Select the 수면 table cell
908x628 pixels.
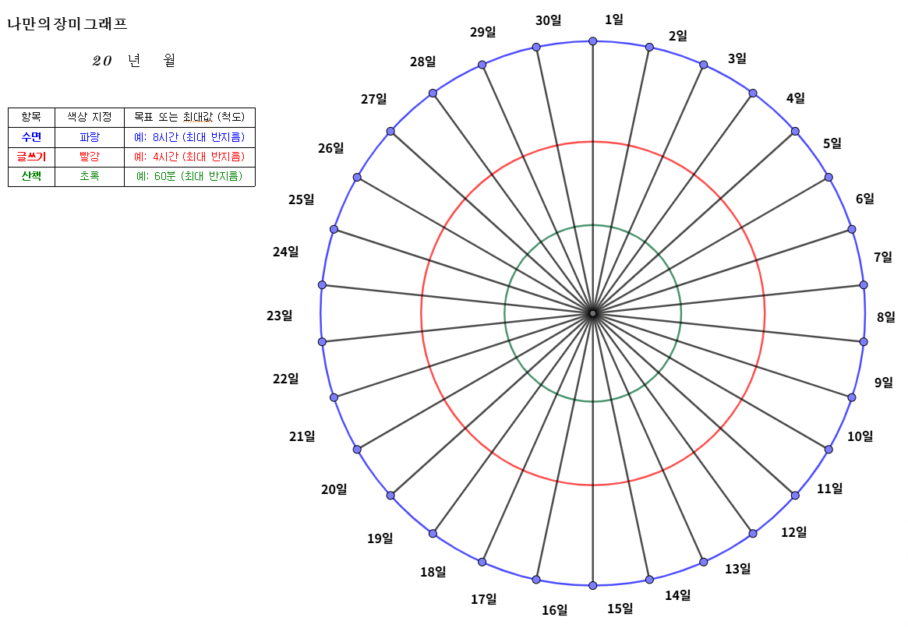click(x=31, y=137)
